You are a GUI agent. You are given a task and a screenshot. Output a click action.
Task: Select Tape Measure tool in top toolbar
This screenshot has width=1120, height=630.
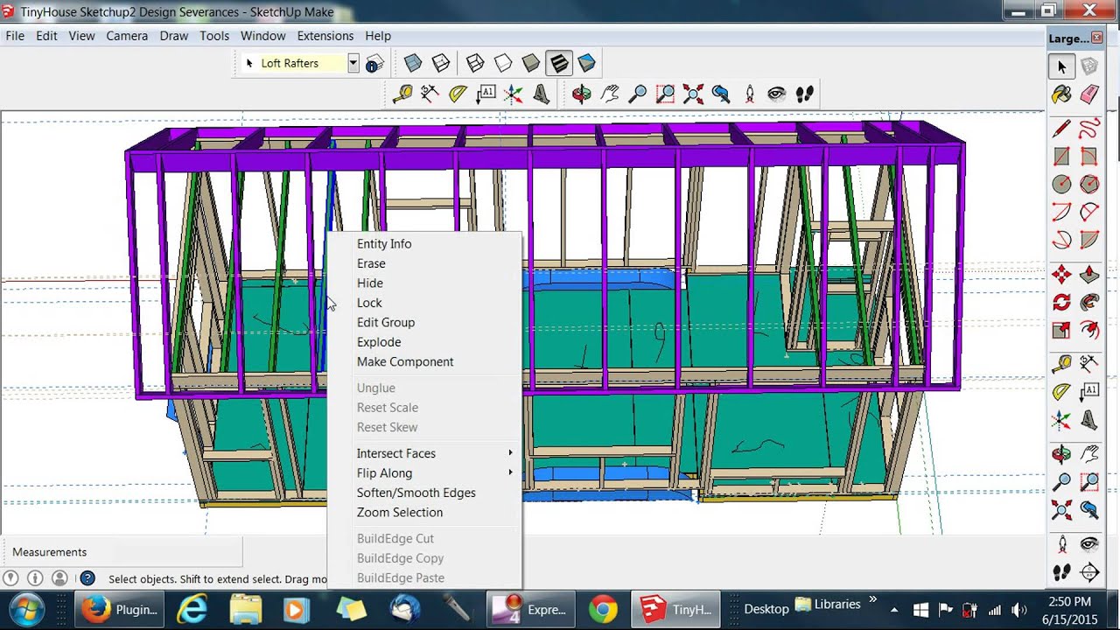coord(402,94)
